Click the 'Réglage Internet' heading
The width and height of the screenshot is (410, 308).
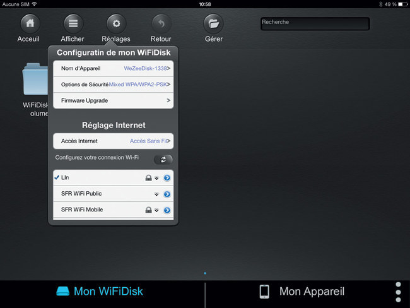point(114,125)
